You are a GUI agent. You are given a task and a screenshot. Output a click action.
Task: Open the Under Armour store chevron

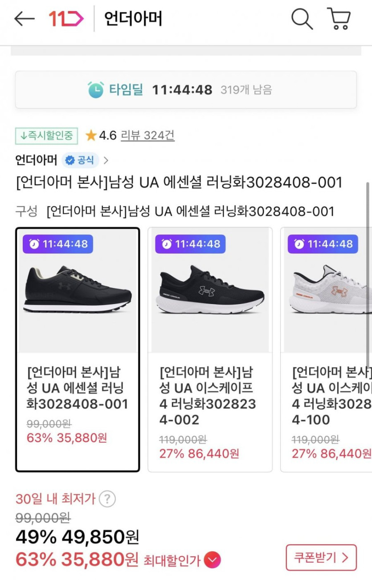pos(106,160)
